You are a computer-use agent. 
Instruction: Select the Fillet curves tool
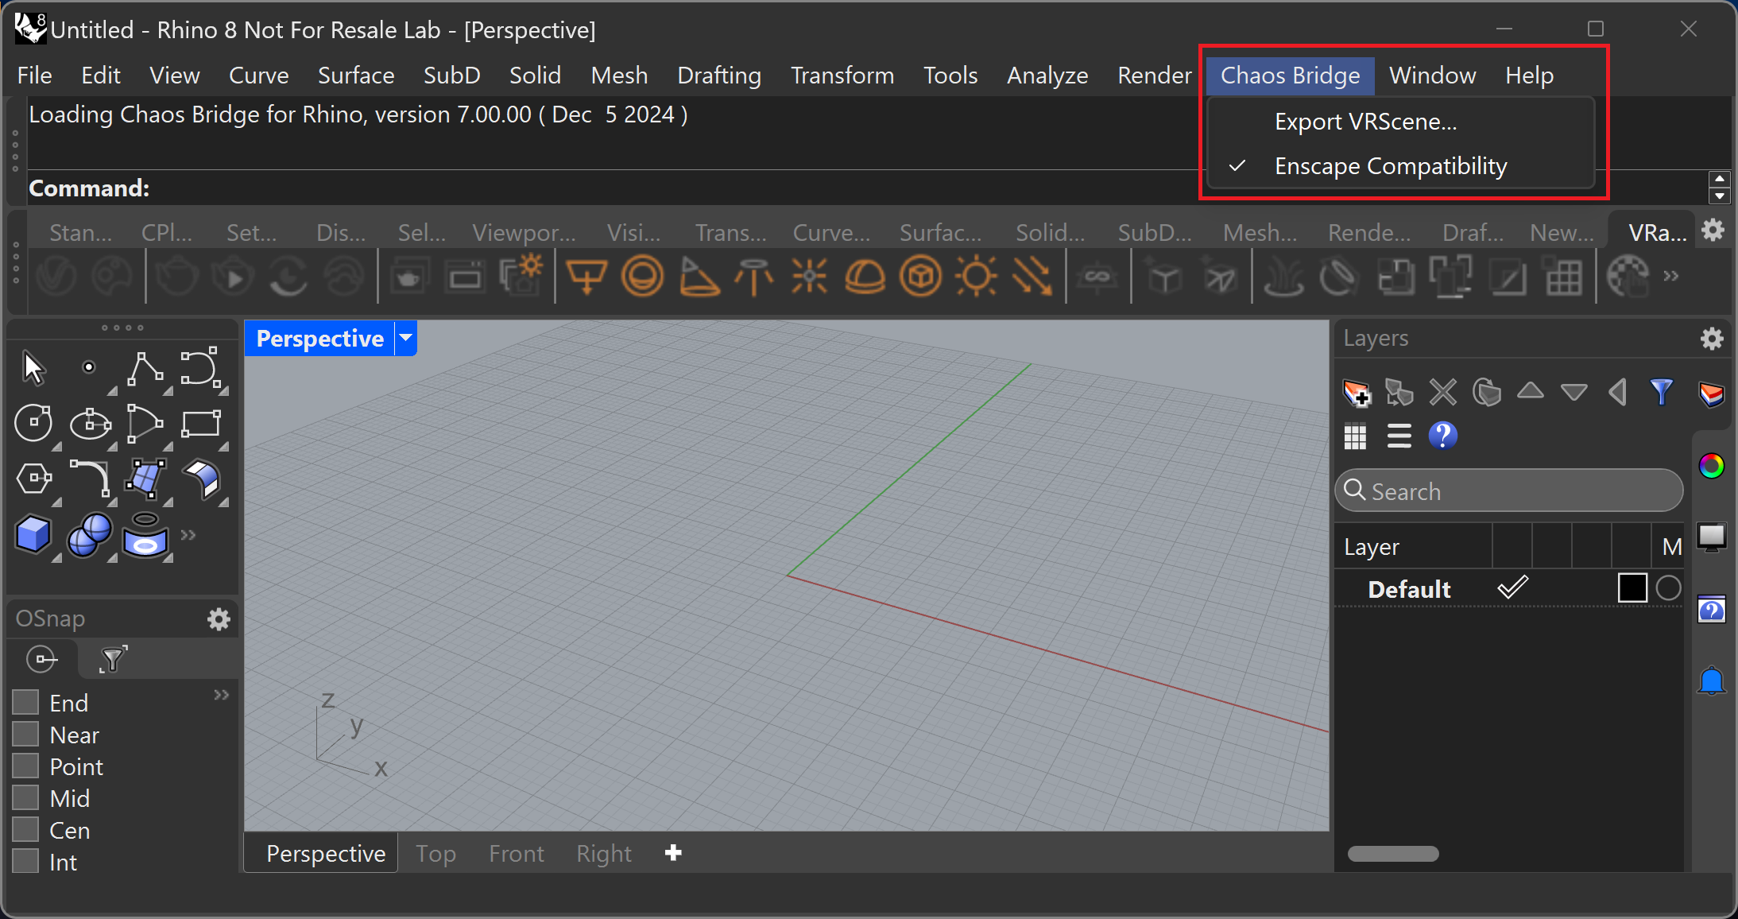click(90, 479)
